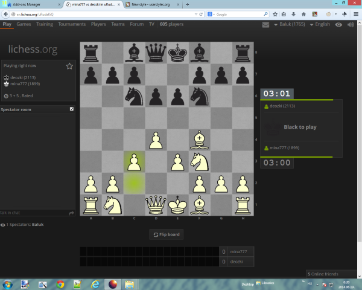Open the messages envelope icon

[x=265, y=25]
